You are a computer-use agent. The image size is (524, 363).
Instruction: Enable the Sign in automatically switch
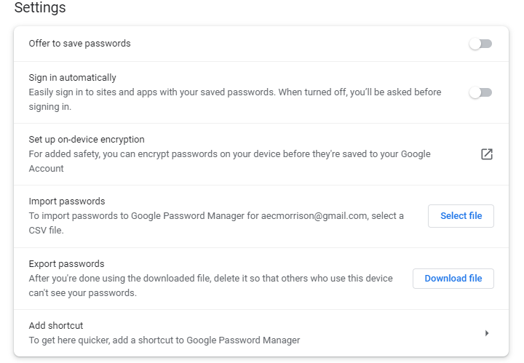480,92
